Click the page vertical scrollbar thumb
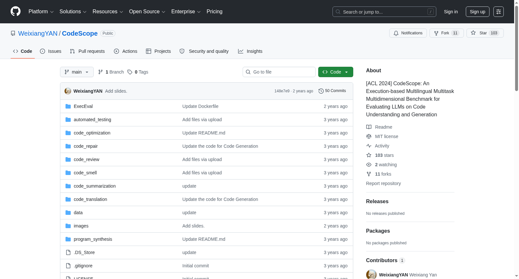 pos(516,49)
